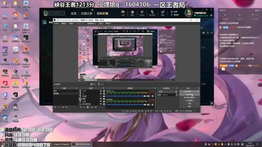This screenshot has height=147, width=262.
Task: Open League client Riot store icon
Action: [152, 13]
